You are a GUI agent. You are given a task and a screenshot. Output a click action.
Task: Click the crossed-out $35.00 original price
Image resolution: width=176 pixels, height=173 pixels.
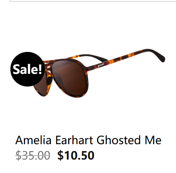click(x=33, y=155)
